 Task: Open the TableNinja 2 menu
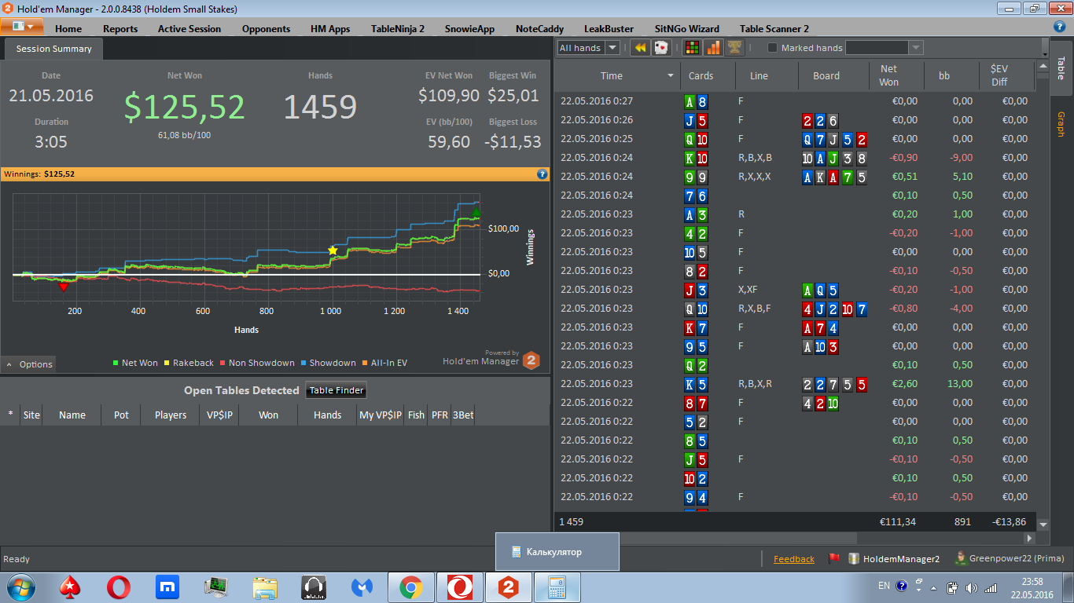[398, 29]
